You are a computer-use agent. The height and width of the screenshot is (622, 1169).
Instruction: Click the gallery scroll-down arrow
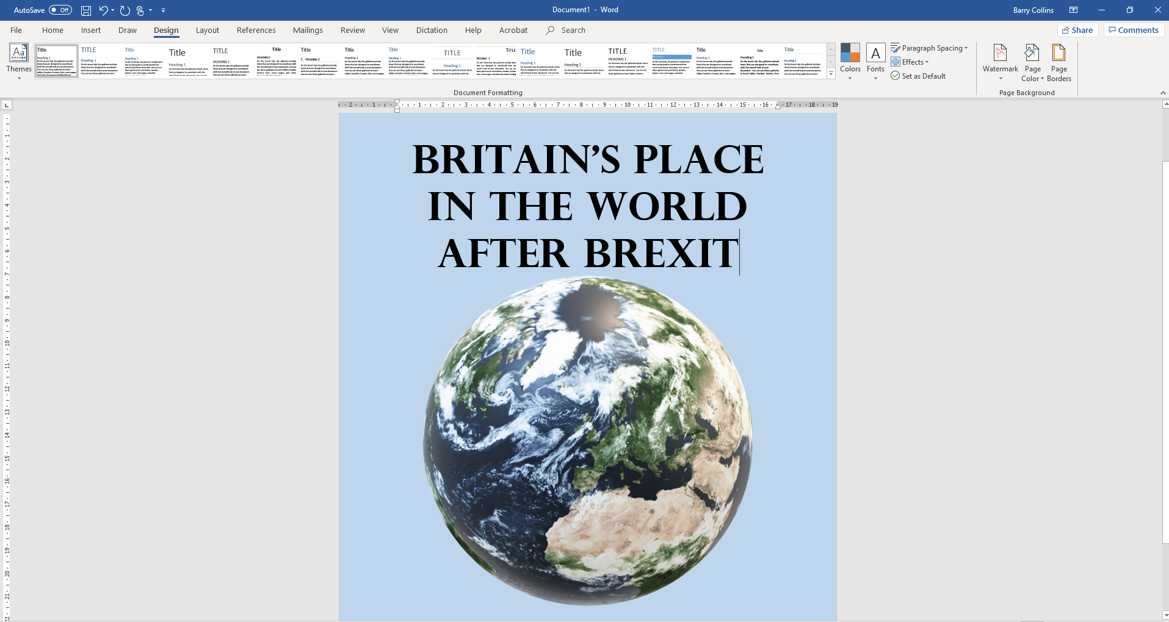coord(831,62)
